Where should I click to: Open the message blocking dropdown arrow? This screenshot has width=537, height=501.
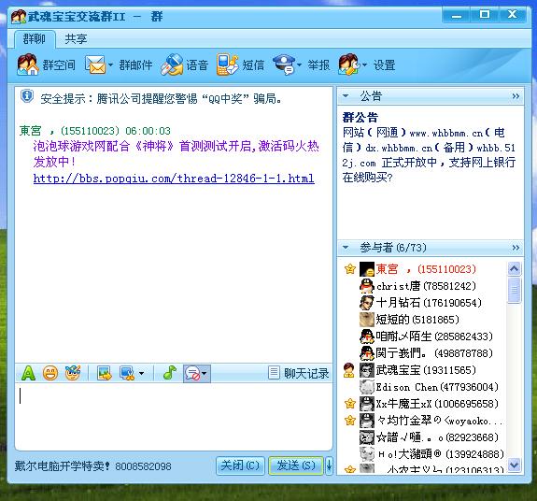pyautogui.click(x=205, y=374)
